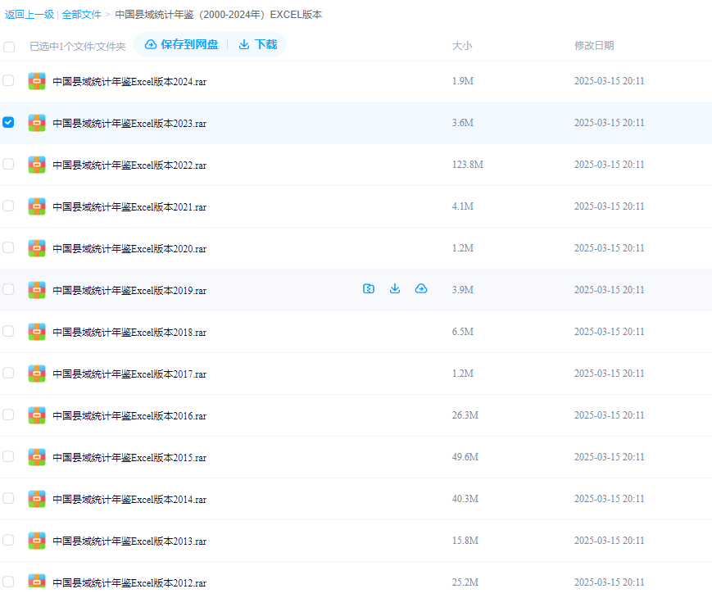Click the rar icon of 中国县域统计年鉴Excel版本2014.rar

37,499
